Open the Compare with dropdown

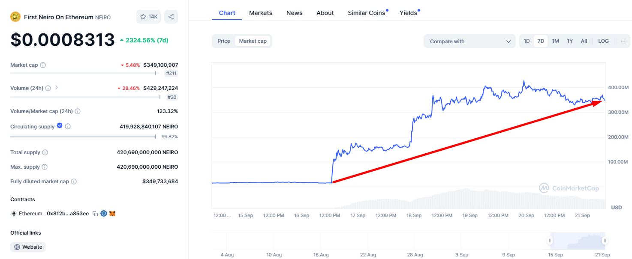469,42
